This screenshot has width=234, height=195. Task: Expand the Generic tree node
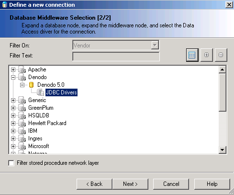coord(13,100)
